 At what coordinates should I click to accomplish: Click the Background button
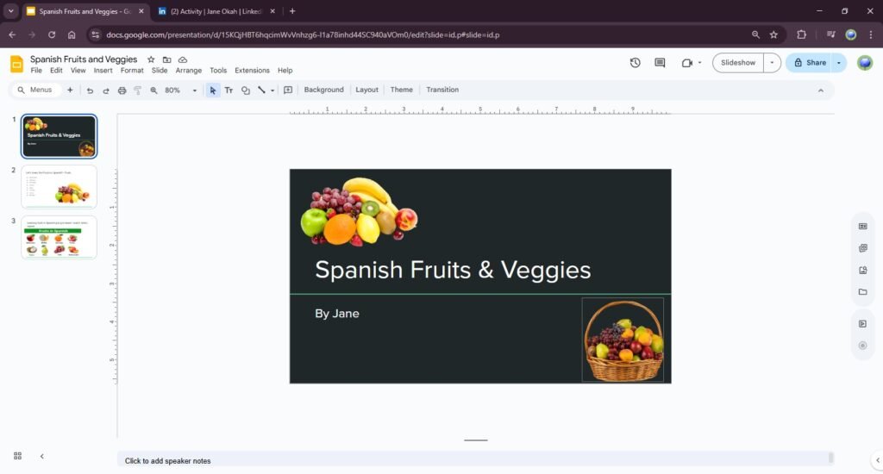pyautogui.click(x=323, y=90)
